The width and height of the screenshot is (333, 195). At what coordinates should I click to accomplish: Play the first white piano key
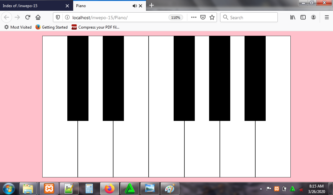coord(60,149)
